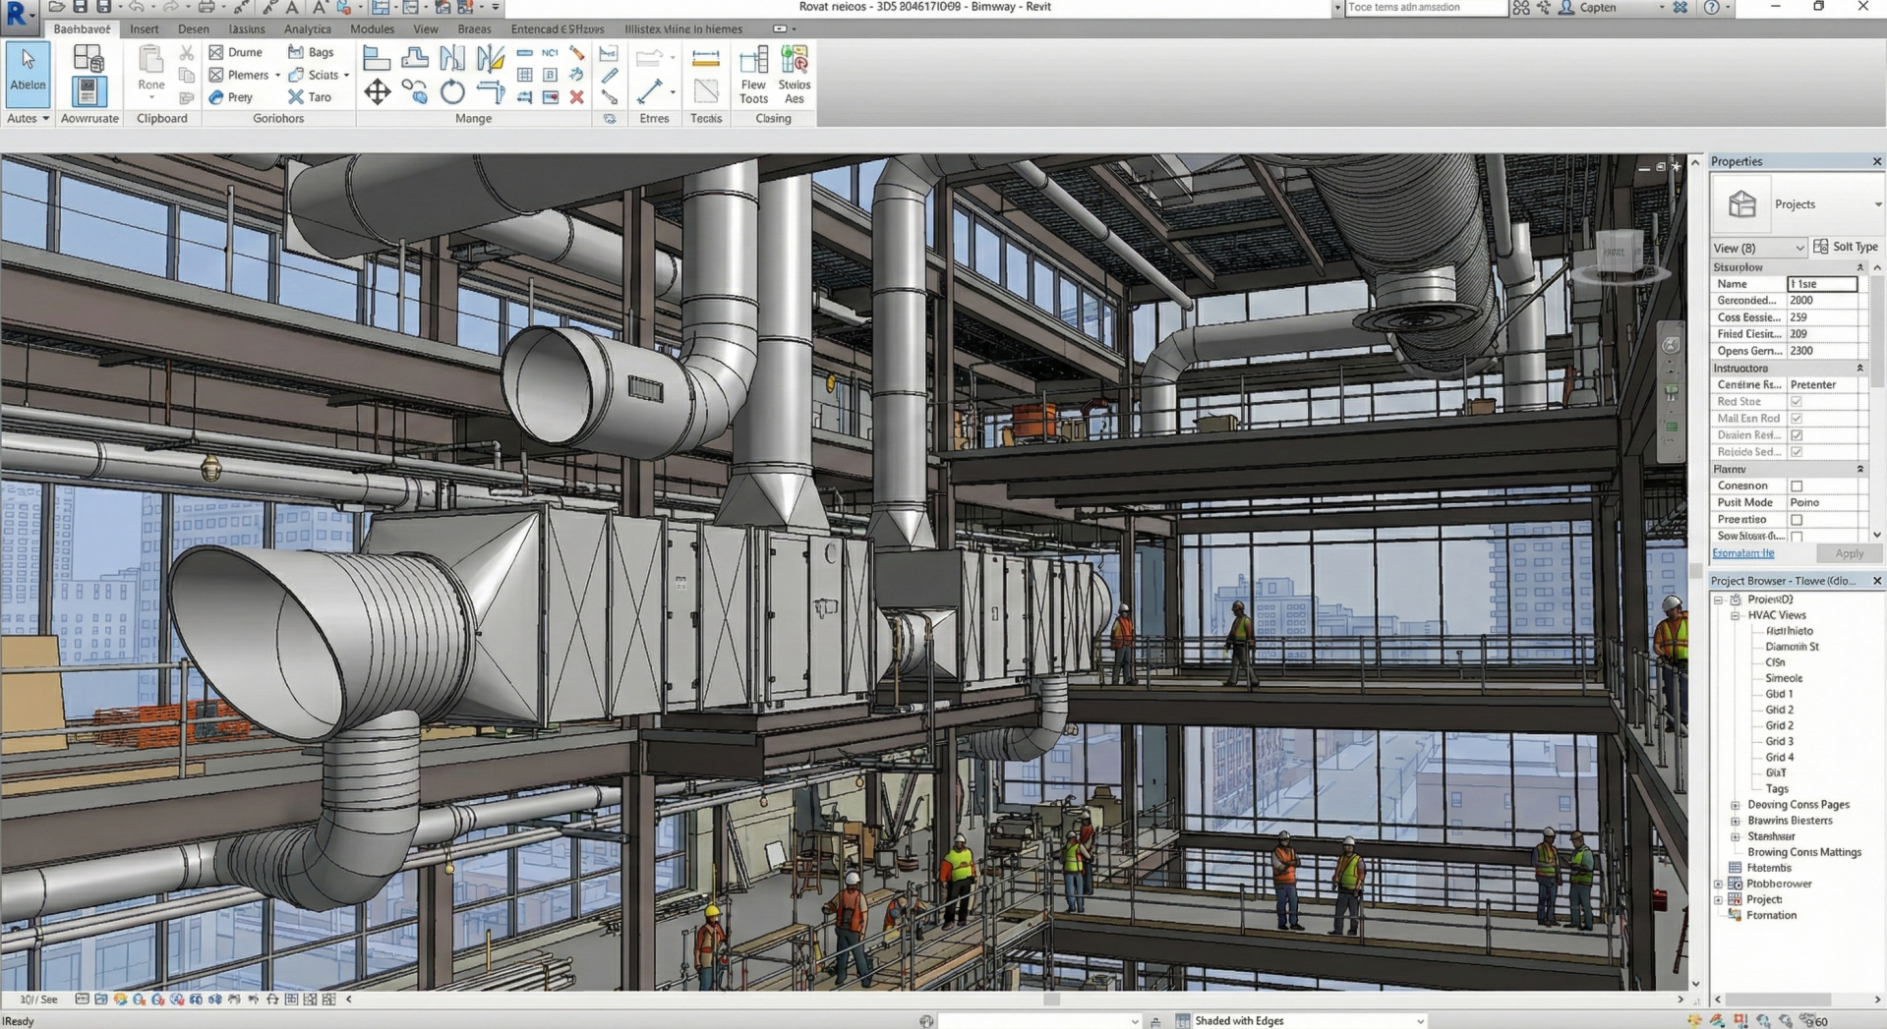This screenshot has height=1029, width=1887.
Task: Enable the Conesnon checkbox
Action: 1797,486
